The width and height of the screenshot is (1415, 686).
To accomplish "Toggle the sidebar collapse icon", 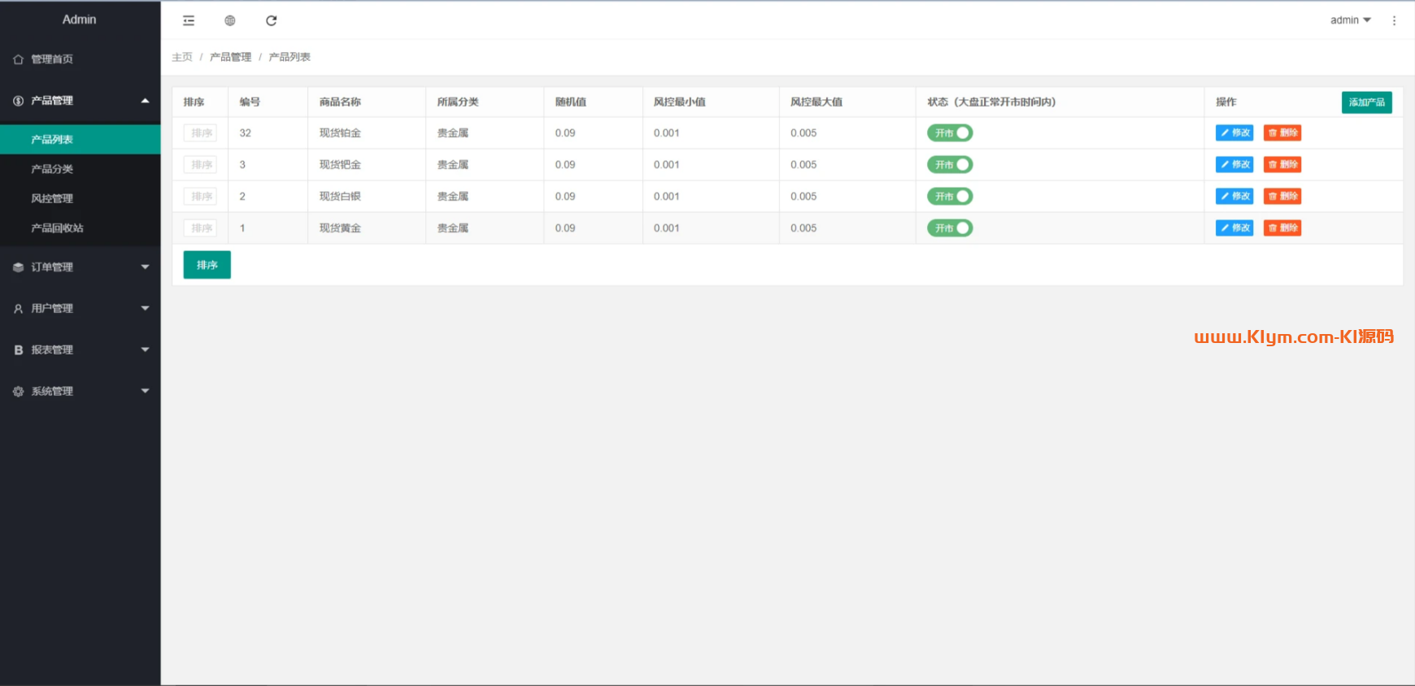I will point(189,20).
